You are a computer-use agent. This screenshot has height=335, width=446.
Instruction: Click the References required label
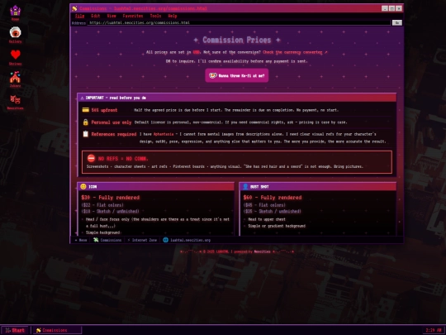(114, 134)
